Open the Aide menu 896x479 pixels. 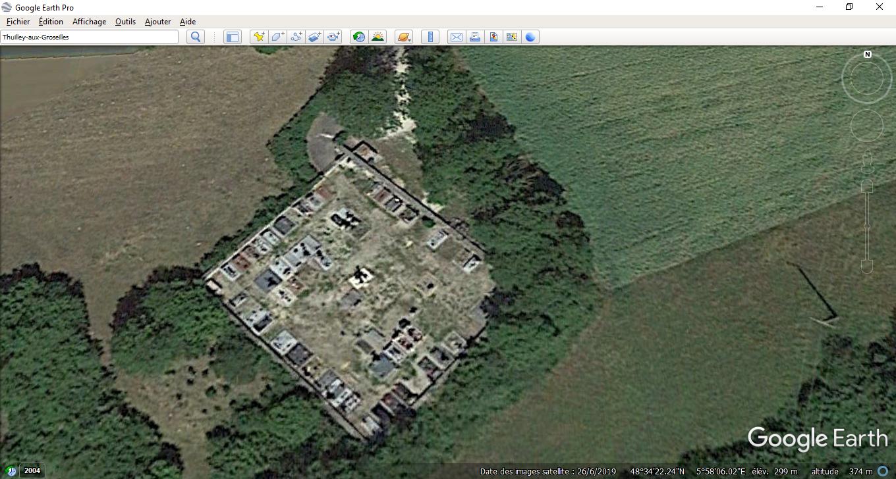pos(188,22)
